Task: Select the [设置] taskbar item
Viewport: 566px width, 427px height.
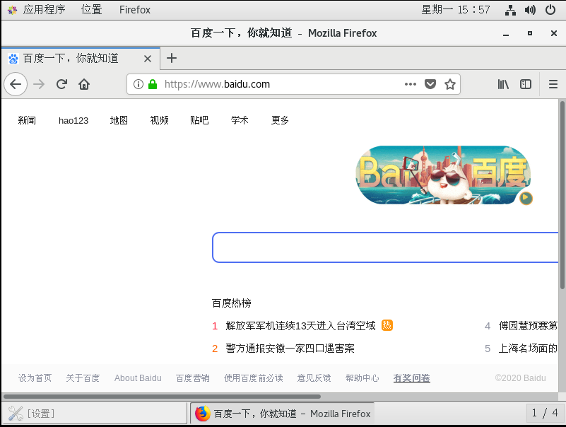Action: click(94, 414)
